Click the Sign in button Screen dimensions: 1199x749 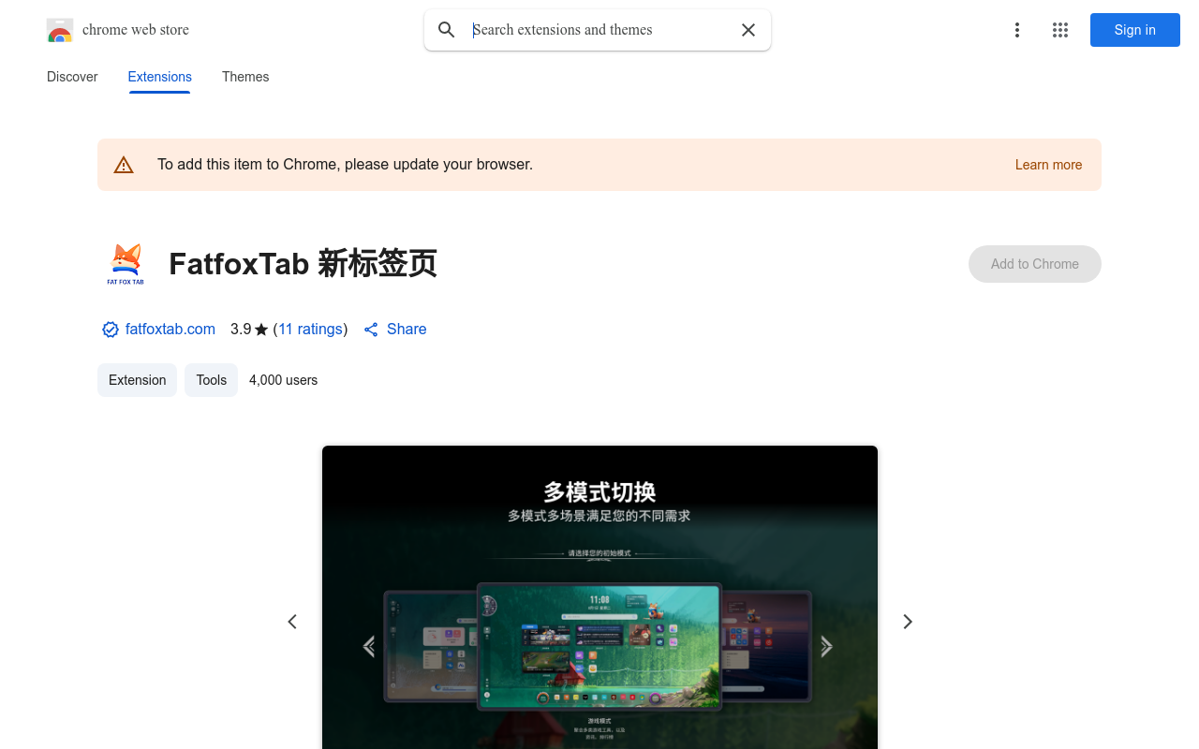point(1135,30)
